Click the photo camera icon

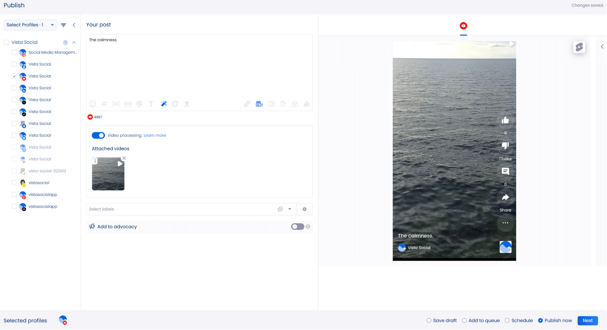click(271, 104)
